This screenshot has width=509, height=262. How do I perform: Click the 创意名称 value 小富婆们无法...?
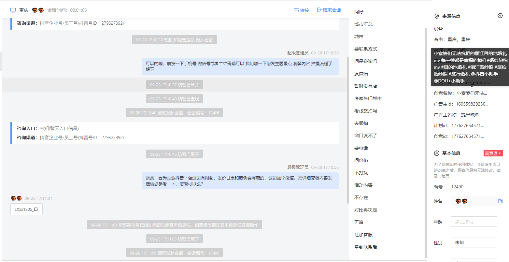(x=472, y=93)
